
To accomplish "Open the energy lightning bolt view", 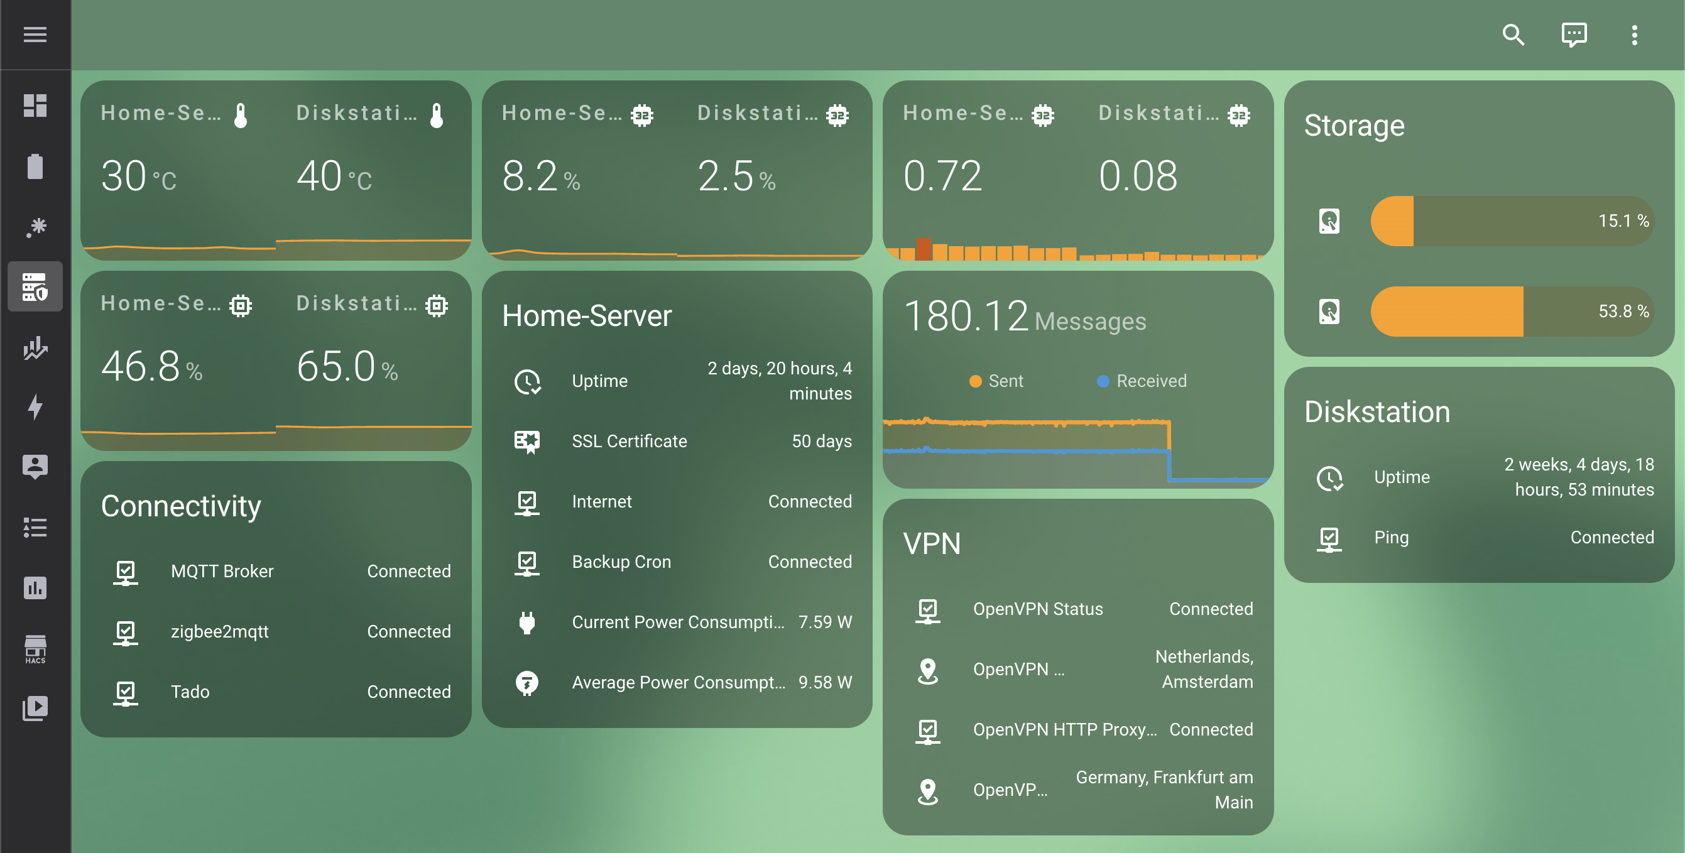I will [35, 407].
